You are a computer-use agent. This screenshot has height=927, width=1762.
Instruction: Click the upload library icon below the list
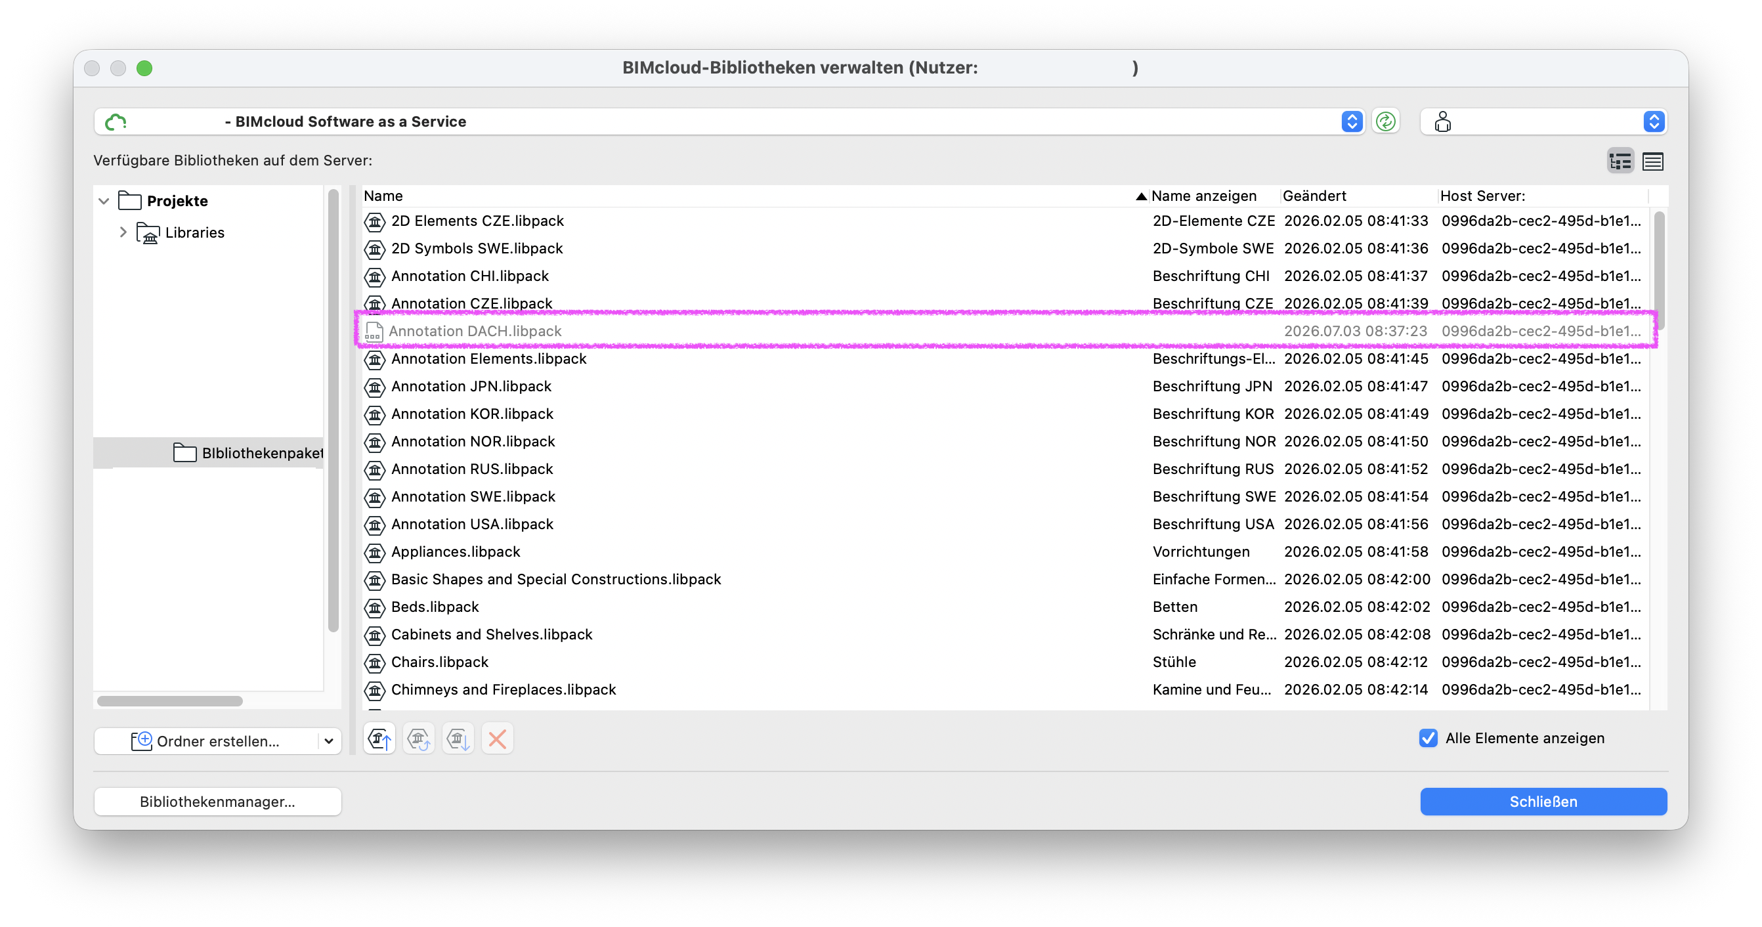coord(379,739)
